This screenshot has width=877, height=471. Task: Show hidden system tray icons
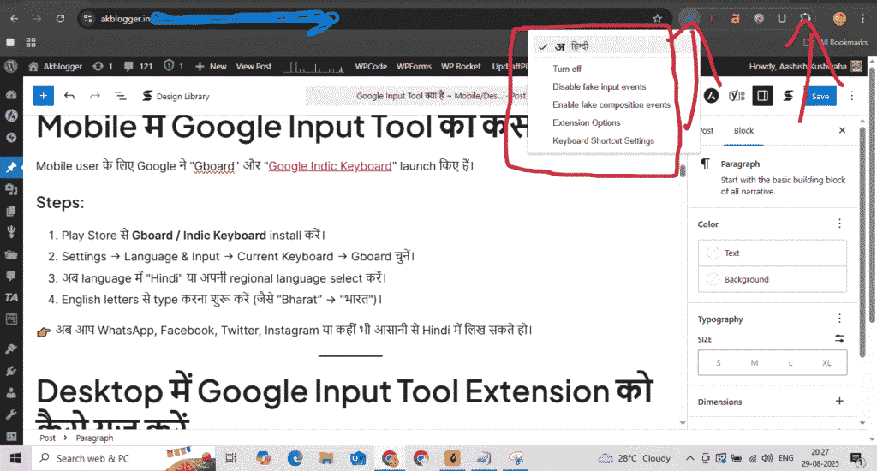point(689,458)
